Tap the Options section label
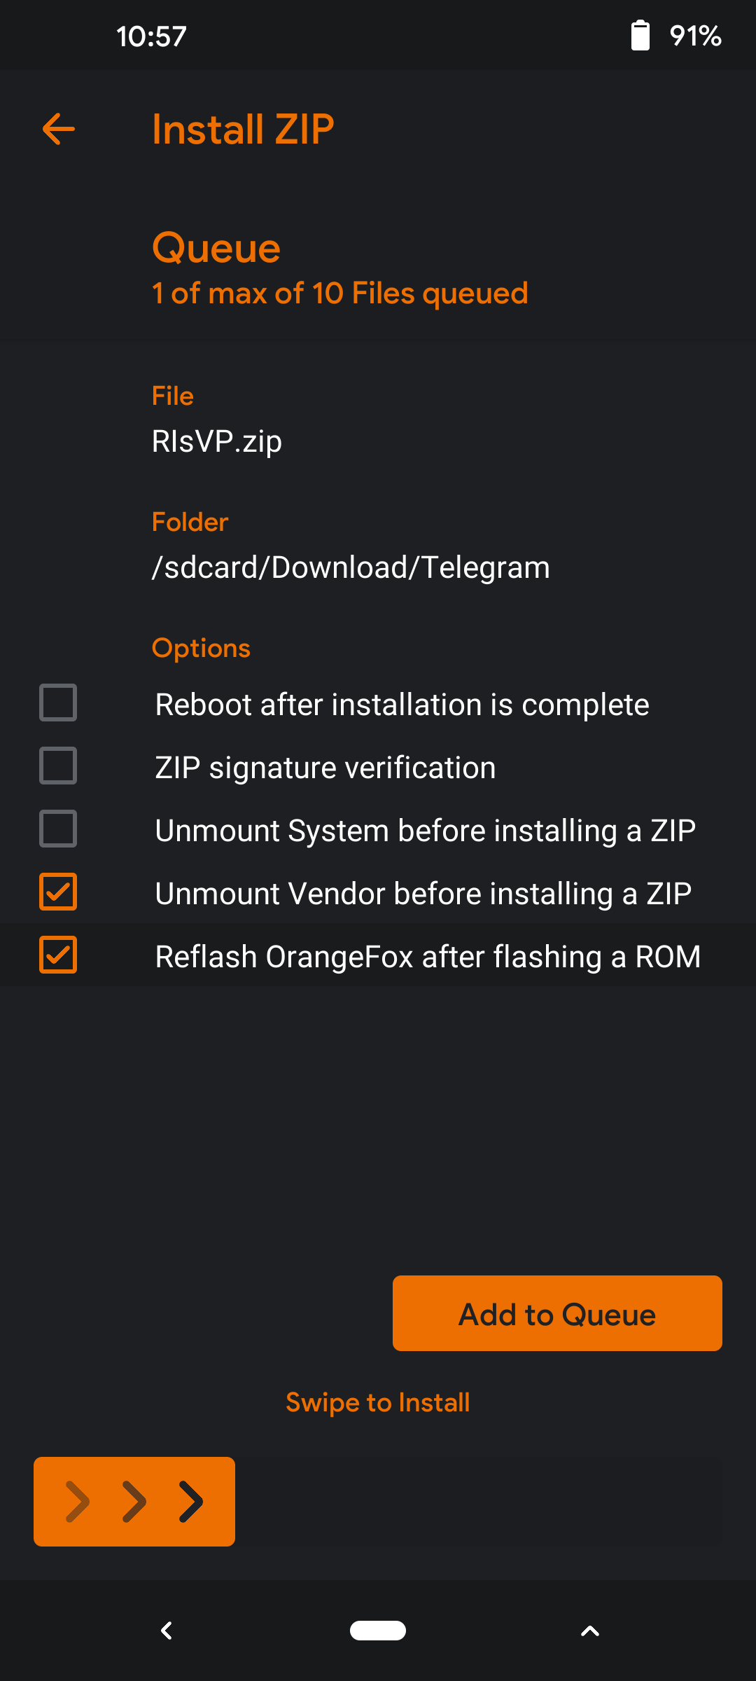The height and width of the screenshot is (1681, 756). 201,648
